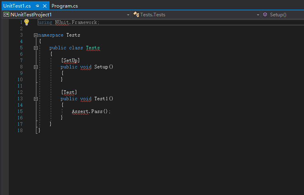Screen dimensions: 304x195
Task: Click the [Test] attribute text
Action: pos(69,92)
